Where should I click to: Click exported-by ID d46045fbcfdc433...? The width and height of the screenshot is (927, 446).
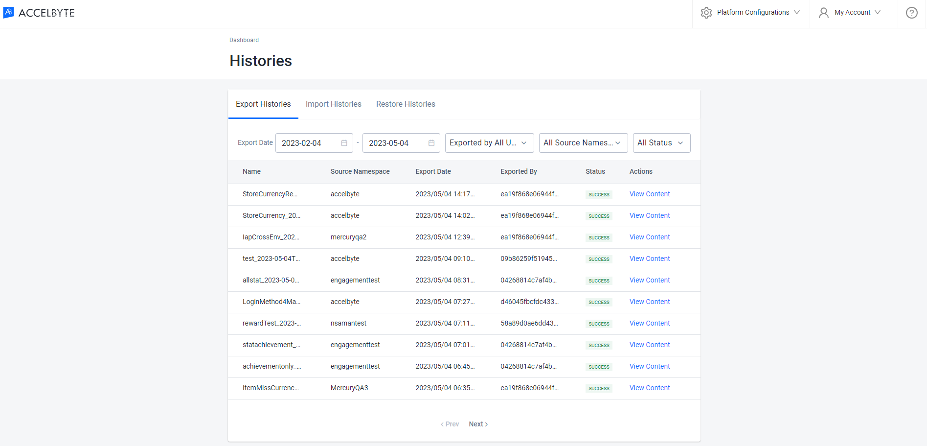[x=529, y=302]
